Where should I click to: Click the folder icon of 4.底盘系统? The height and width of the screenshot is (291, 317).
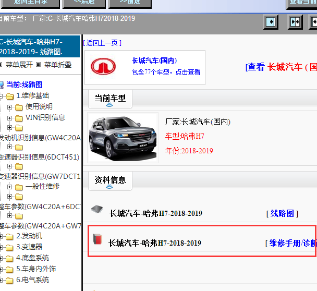pos(9,259)
